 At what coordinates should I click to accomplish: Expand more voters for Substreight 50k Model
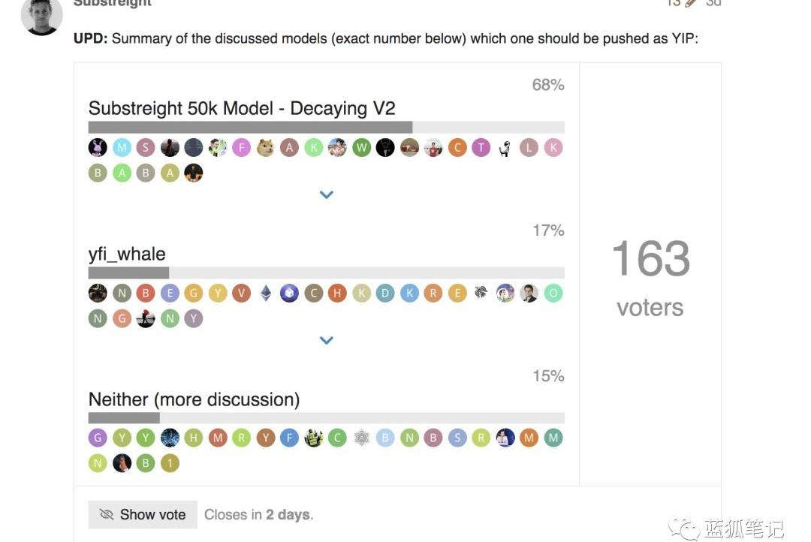pyautogui.click(x=326, y=194)
